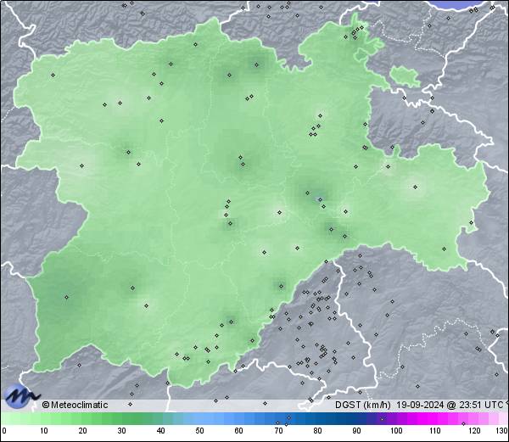
Task: Click the 110 scale label
Action: click(x=435, y=431)
